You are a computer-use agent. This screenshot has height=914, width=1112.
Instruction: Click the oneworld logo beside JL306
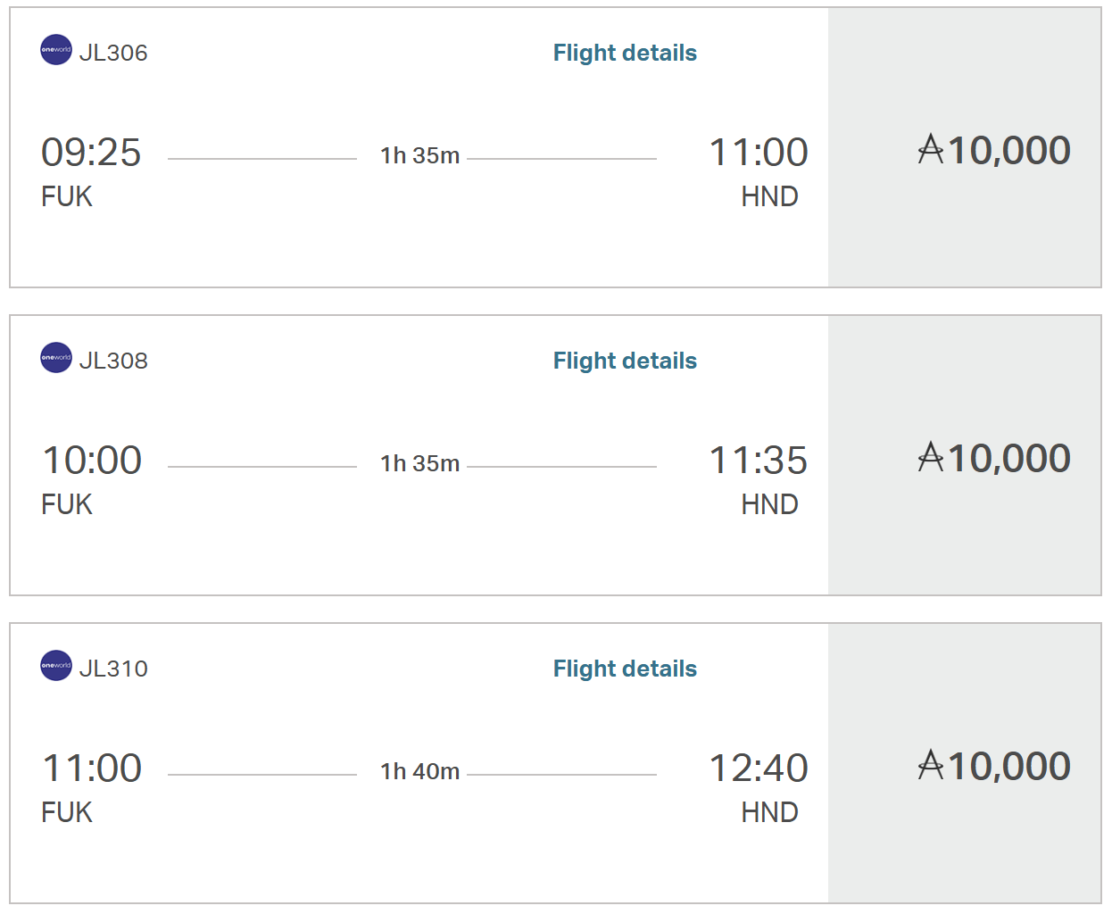(x=56, y=50)
